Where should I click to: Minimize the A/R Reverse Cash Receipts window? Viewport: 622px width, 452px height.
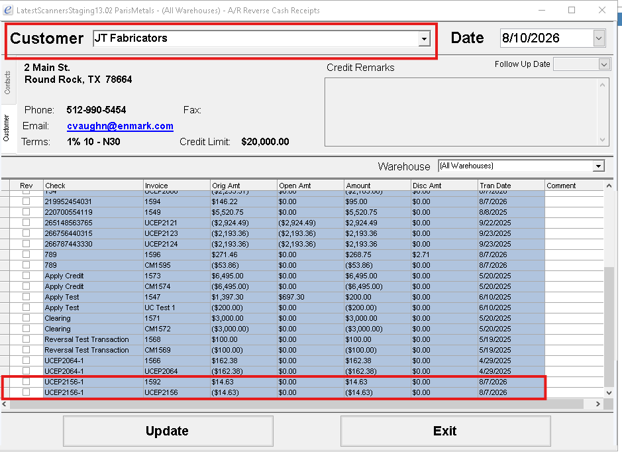[541, 10]
